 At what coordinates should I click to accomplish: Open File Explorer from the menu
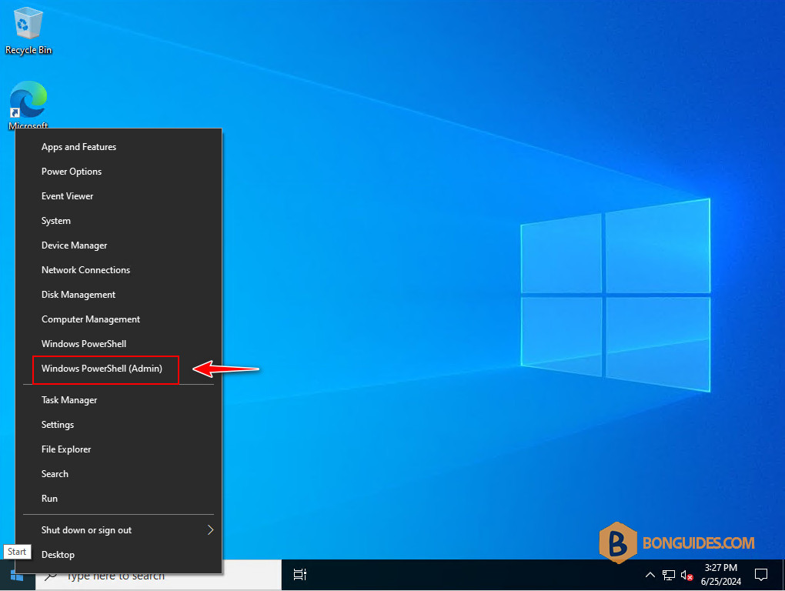click(x=119, y=449)
